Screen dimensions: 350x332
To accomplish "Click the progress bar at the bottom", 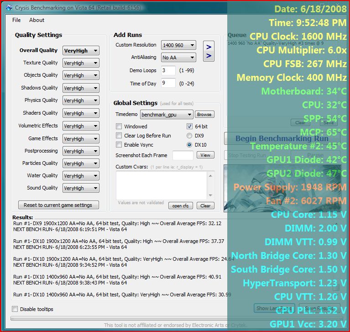I will click(x=177, y=318).
